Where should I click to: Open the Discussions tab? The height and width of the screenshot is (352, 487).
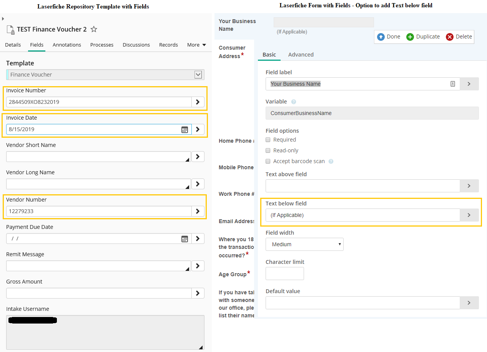pyautogui.click(x=136, y=45)
